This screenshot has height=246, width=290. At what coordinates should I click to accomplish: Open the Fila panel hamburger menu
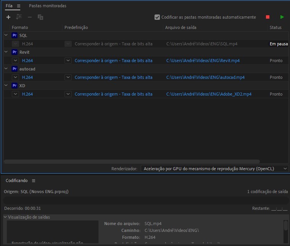pyautogui.click(x=19, y=6)
